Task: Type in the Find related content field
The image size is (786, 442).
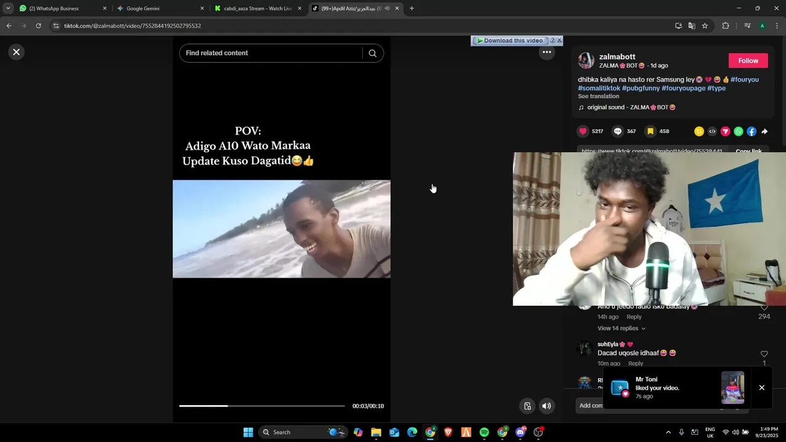Action: point(270,53)
